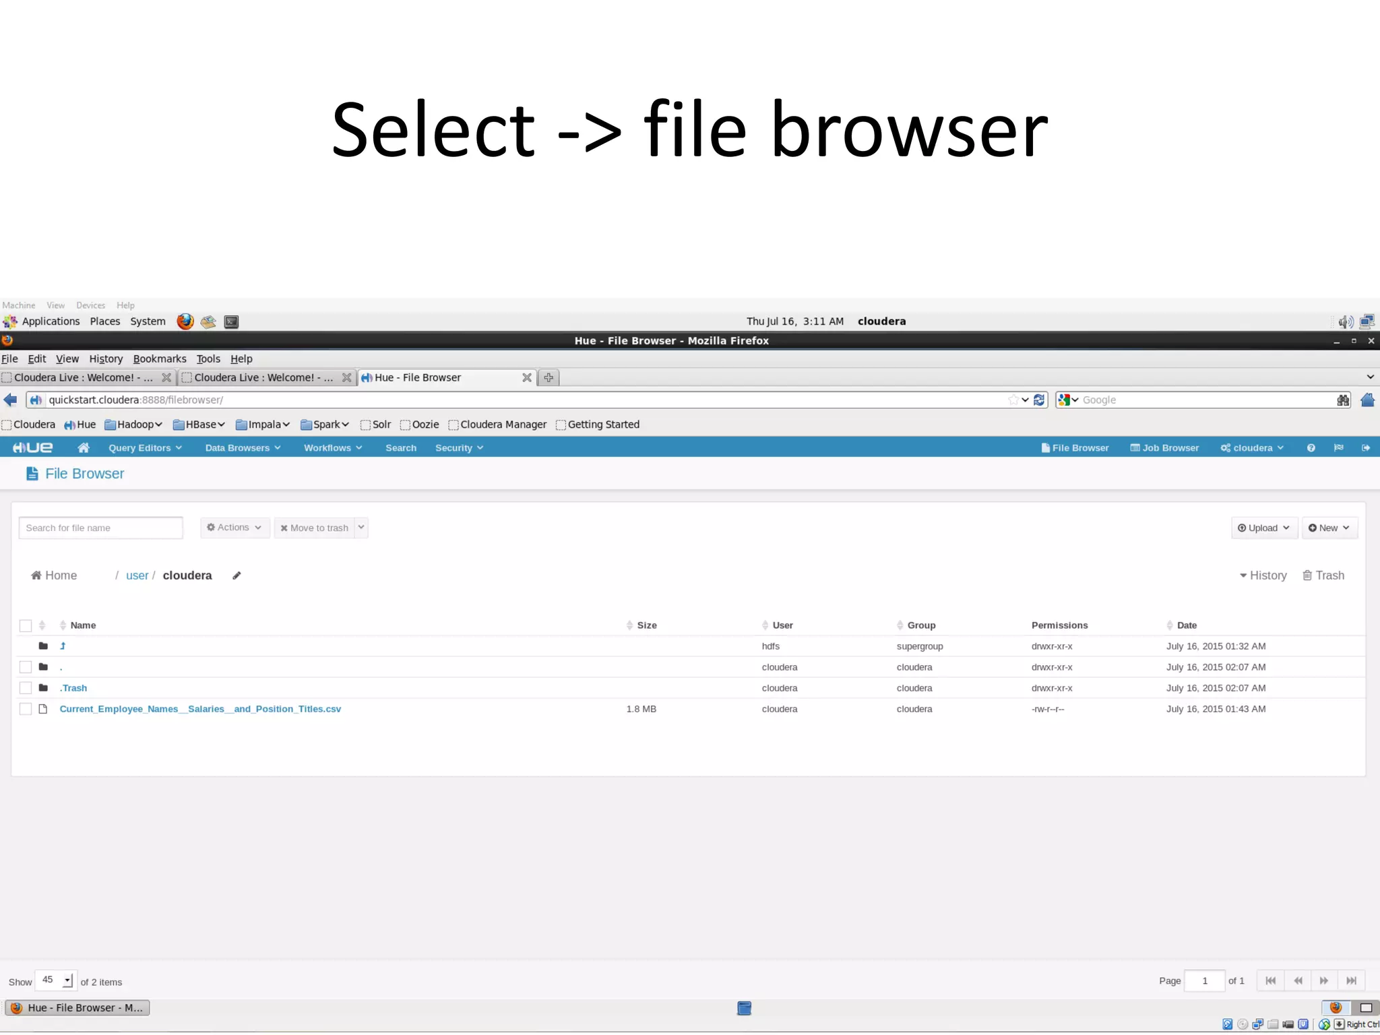The height and width of the screenshot is (1035, 1380).
Task: Click the Search for file name field
Action: point(100,528)
